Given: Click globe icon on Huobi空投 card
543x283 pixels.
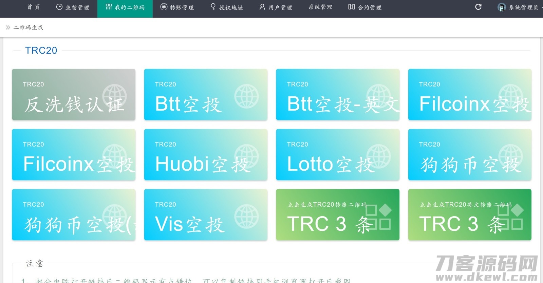Looking at the screenshot, I should tap(247, 156).
